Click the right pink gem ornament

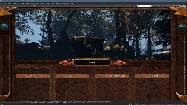(120, 63)
